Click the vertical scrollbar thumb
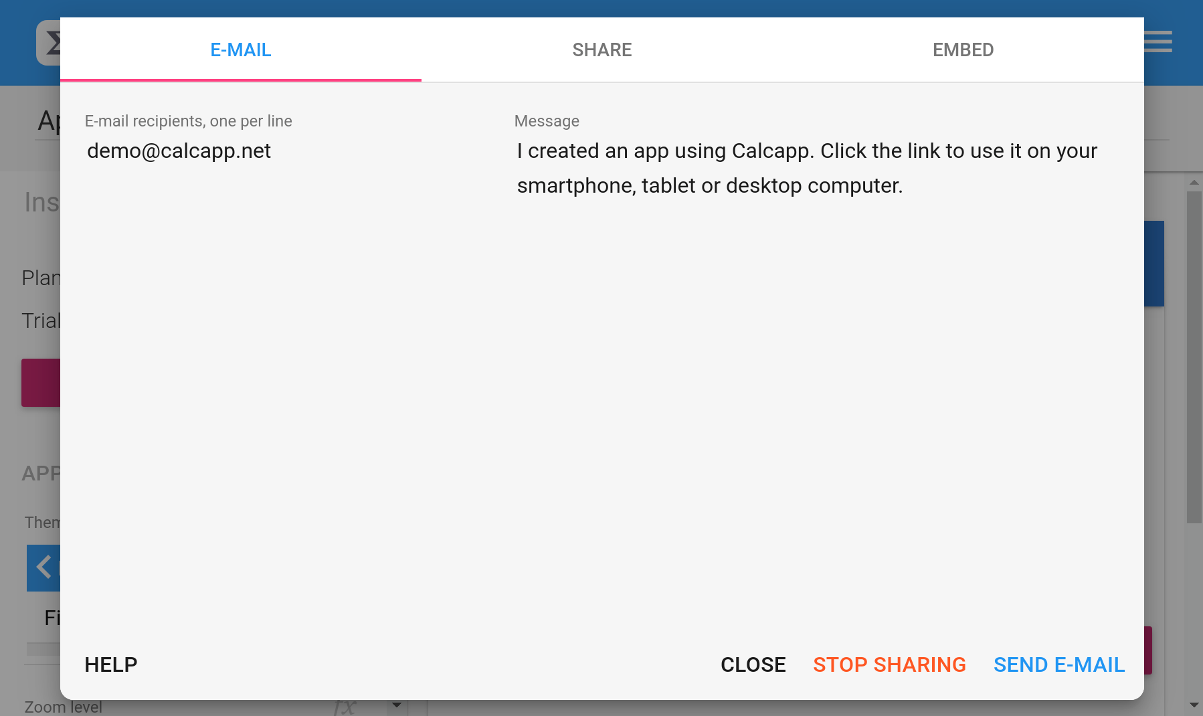The image size is (1203, 716). pyautogui.click(x=1194, y=357)
